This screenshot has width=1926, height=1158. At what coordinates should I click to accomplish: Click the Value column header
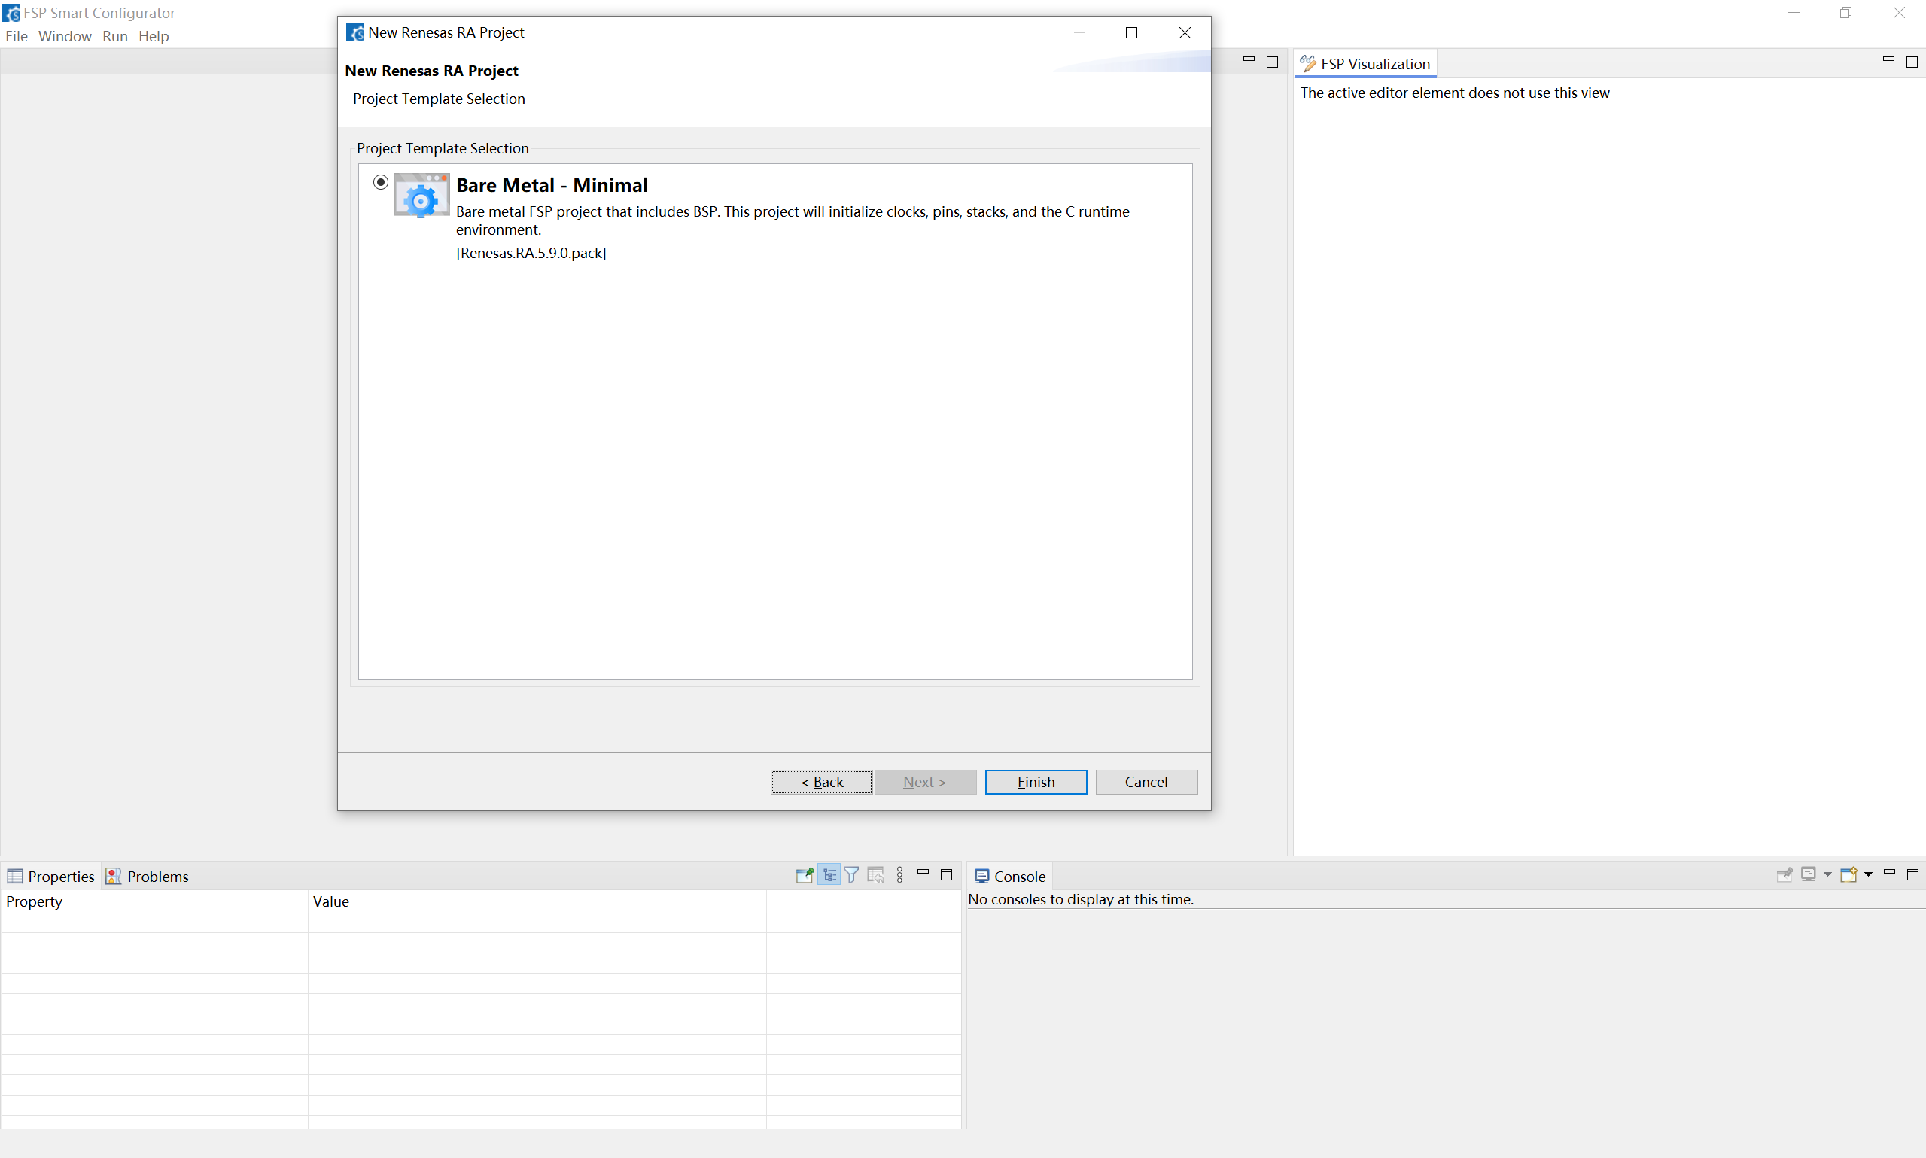point(537,901)
